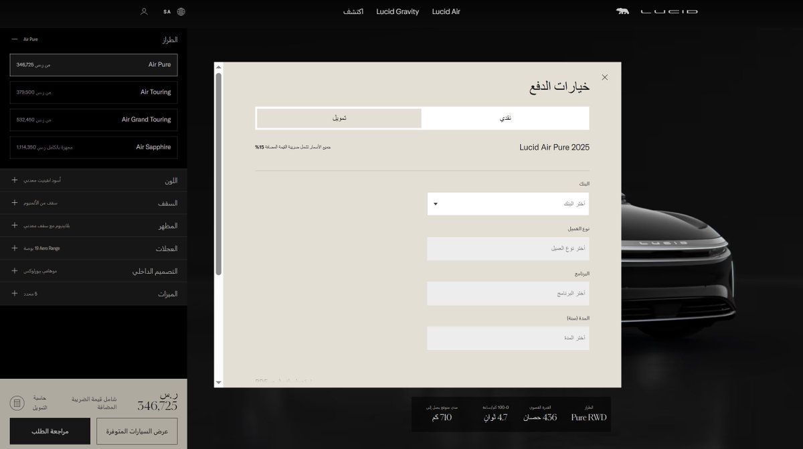
Task: Select the Air Sapphire model option
Action: point(94,147)
